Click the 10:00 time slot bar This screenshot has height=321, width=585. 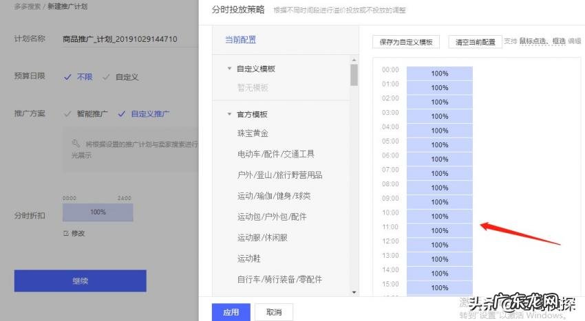click(x=439, y=217)
